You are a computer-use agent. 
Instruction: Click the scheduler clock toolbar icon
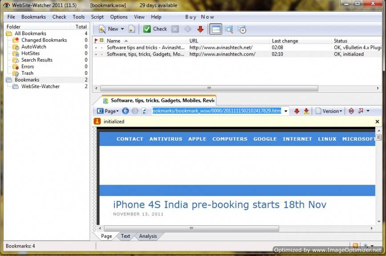point(242,29)
